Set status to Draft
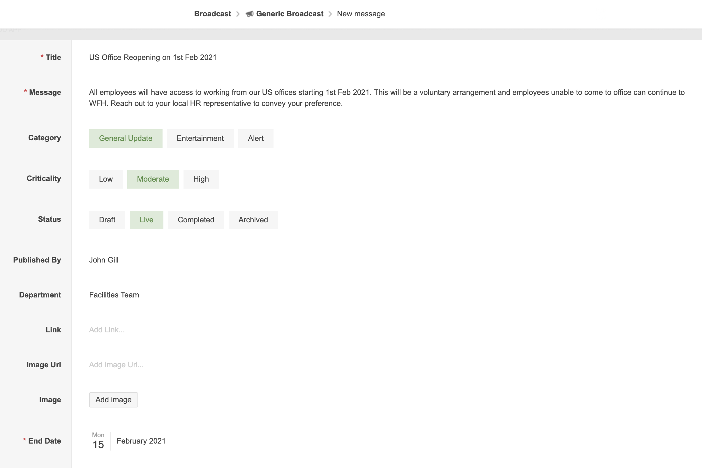The image size is (702, 468). pos(107,220)
